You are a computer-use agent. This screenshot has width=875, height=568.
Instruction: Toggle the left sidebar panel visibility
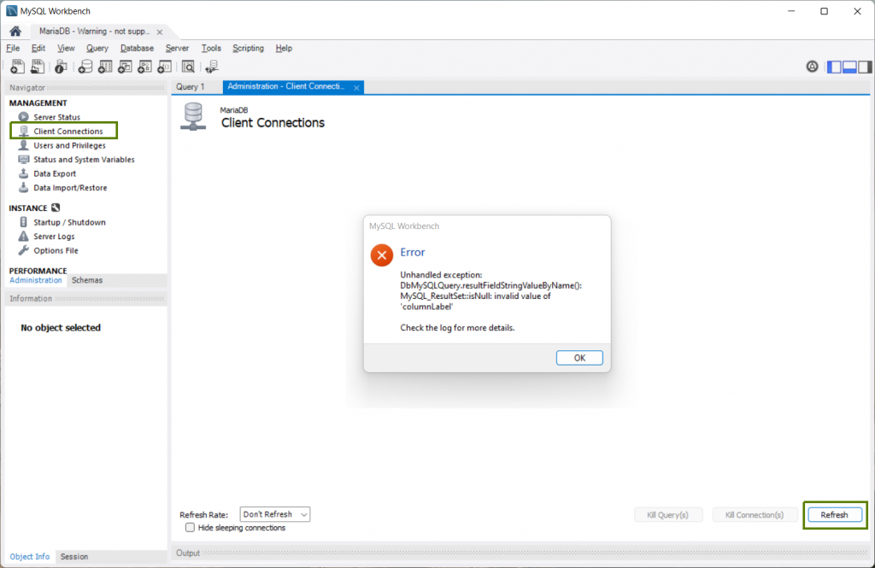[834, 67]
